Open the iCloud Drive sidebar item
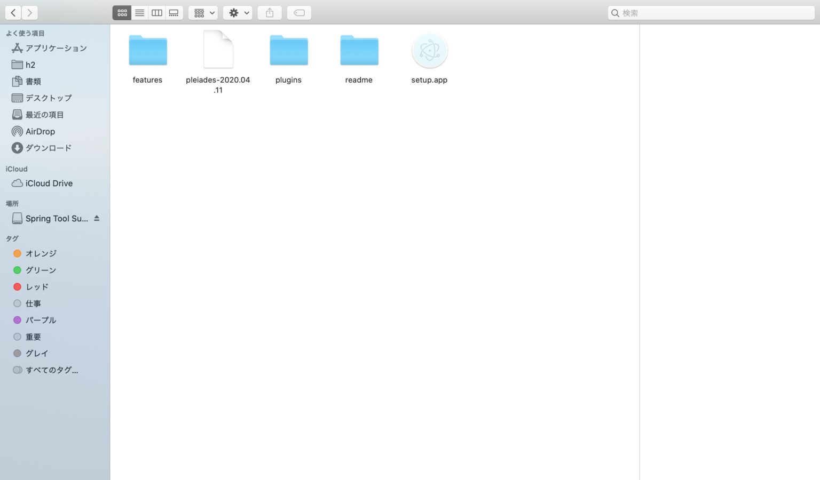Image resolution: width=820 pixels, height=480 pixels. pyautogui.click(x=49, y=183)
